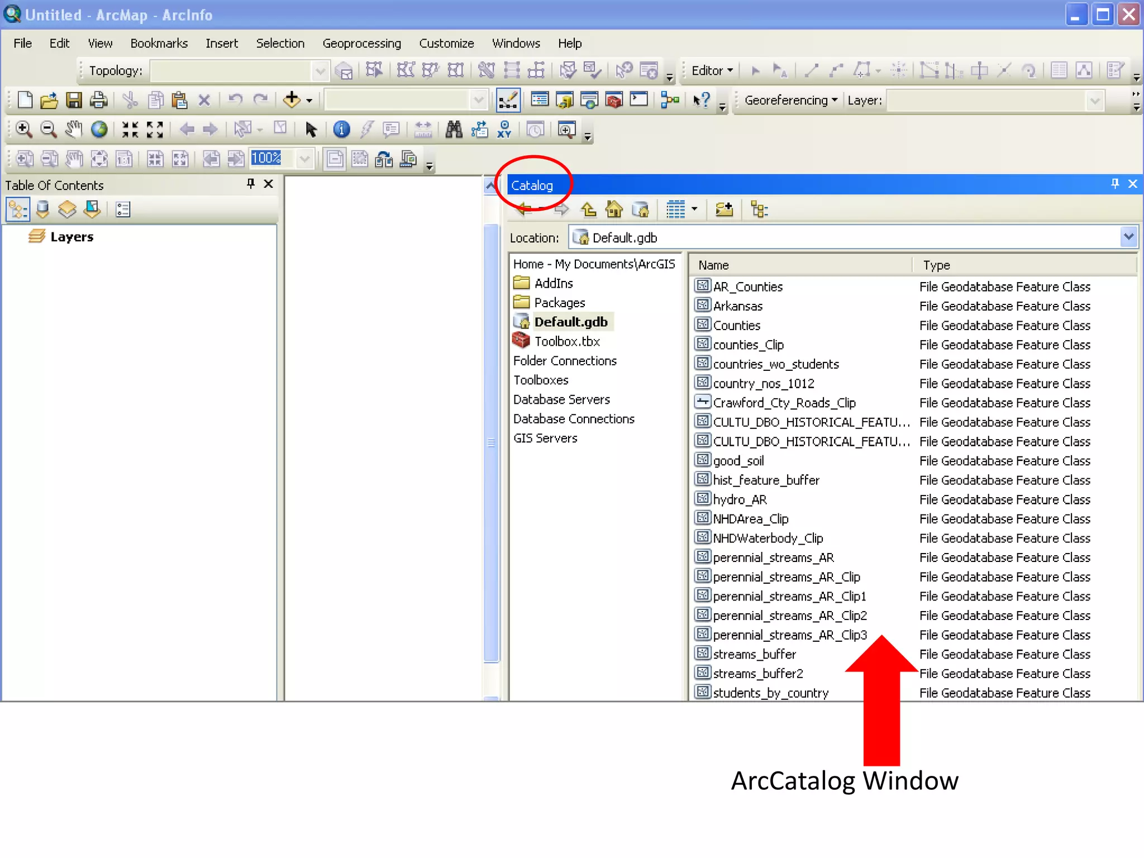Open the layout zoom percent dropdown
Screen dimensions: 1144x858
click(304, 159)
